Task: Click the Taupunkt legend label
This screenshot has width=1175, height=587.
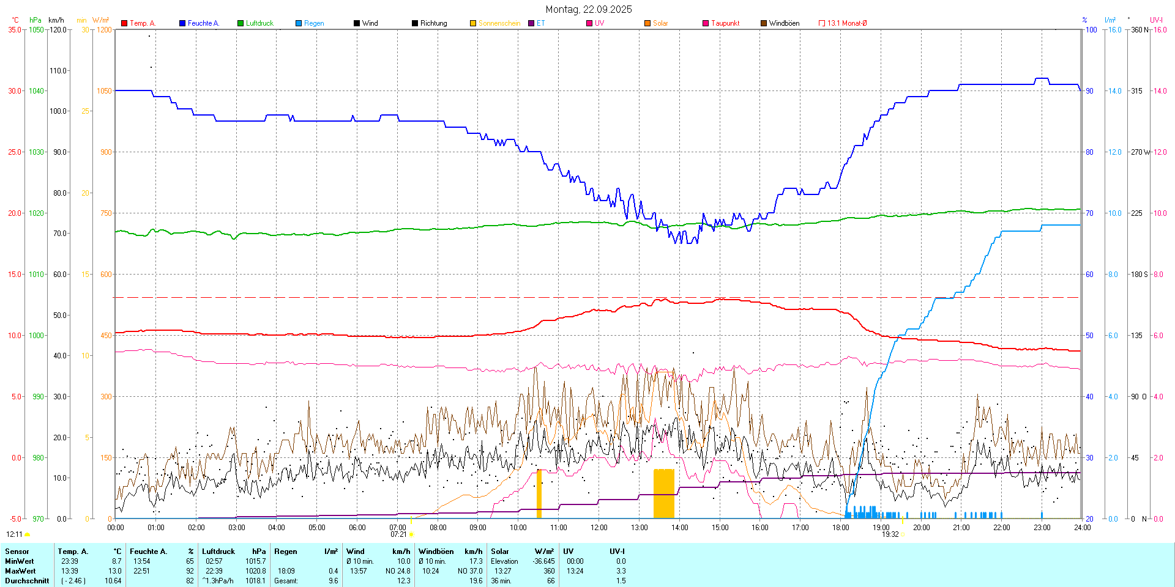Action: click(725, 23)
